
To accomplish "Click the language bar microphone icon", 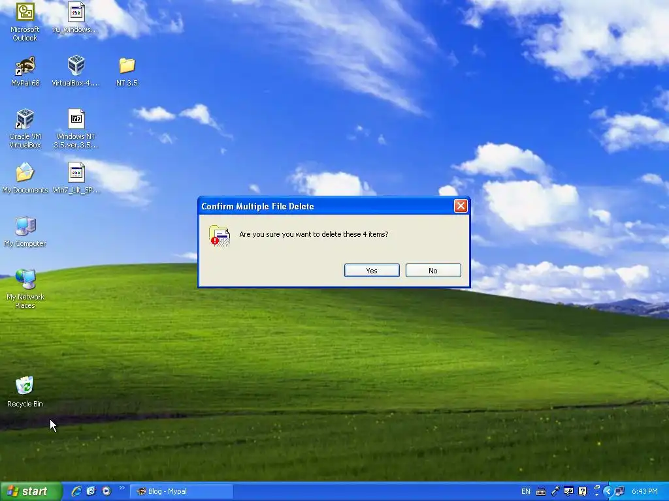I will point(555,491).
